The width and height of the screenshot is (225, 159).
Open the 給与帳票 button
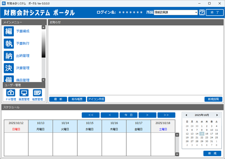(x=77, y=99)
